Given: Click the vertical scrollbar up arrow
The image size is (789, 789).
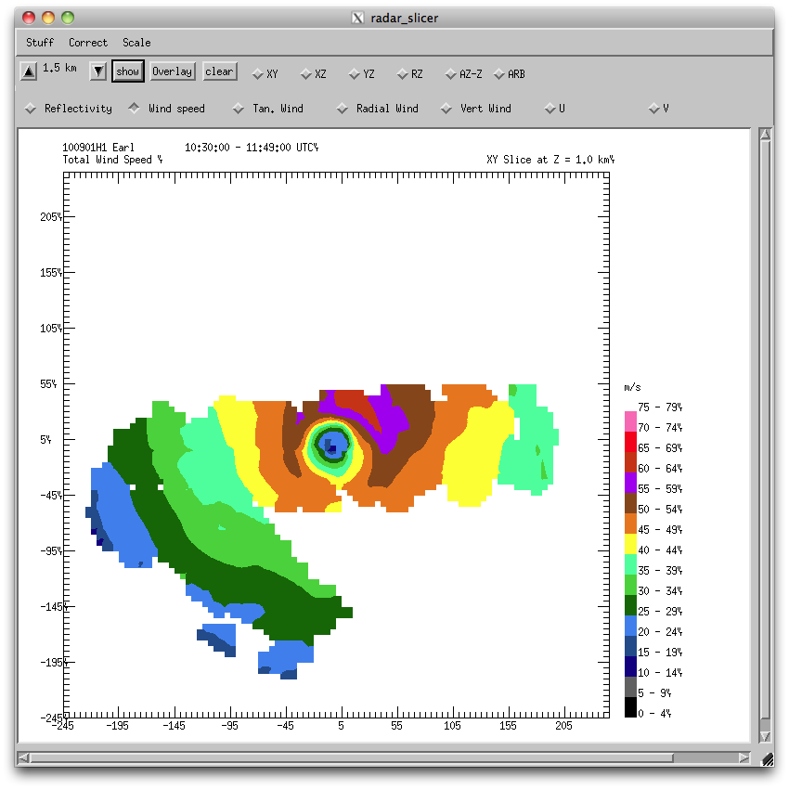Looking at the screenshot, I should click(x=766, y=135).
